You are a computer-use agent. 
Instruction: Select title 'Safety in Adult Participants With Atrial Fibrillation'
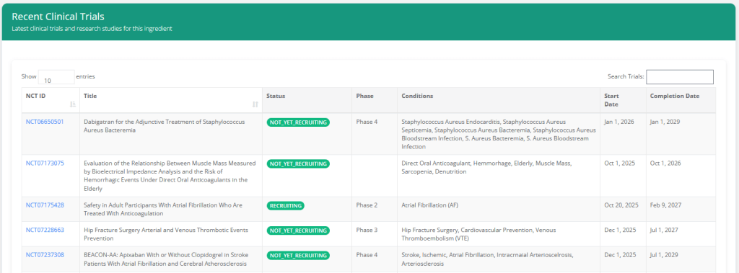[164, 209]
